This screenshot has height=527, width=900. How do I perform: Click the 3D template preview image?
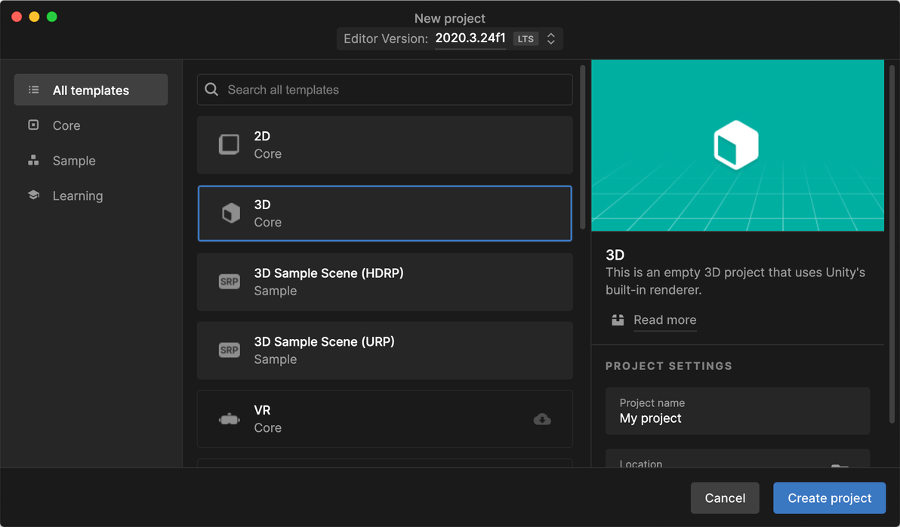[738, 145]
